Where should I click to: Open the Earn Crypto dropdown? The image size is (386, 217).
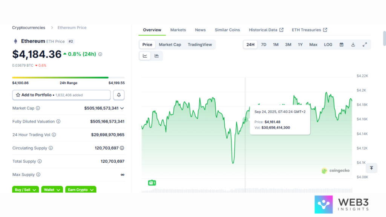pyautogui.click(x=81, y=189)
